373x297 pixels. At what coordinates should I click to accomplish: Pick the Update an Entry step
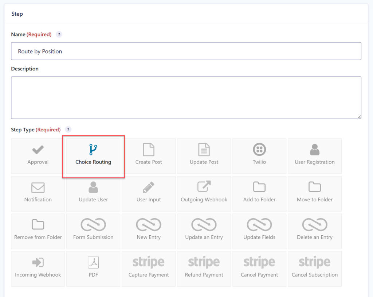tap(204, 231)
